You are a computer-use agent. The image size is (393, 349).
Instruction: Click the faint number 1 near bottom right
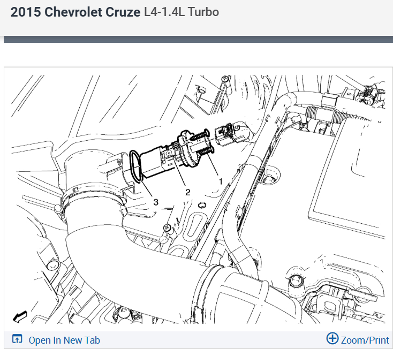322,261
